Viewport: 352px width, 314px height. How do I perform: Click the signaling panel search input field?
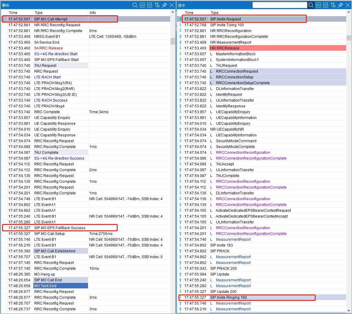280,5
